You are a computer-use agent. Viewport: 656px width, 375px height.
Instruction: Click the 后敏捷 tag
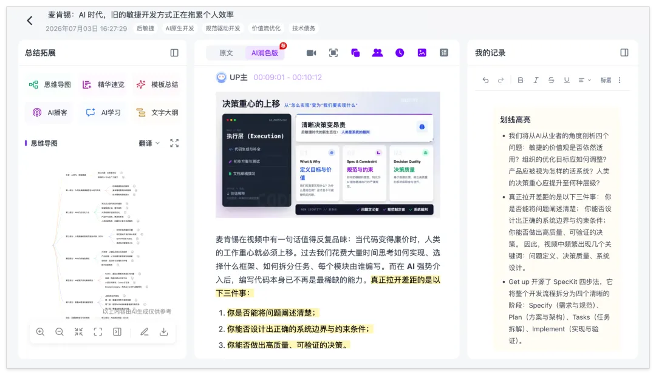pos(145,29)
